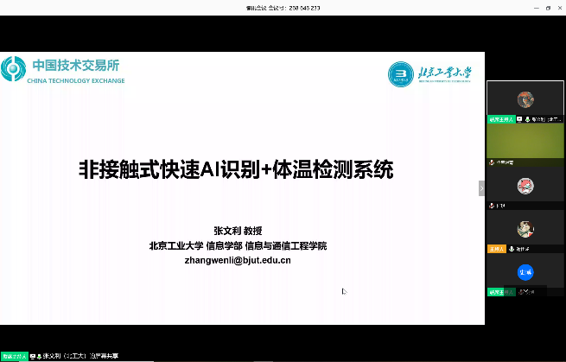Click the screen-share icon in bottom status bar
The width and height of the screenshot is (566, 362).
click(x=34, y=356)
